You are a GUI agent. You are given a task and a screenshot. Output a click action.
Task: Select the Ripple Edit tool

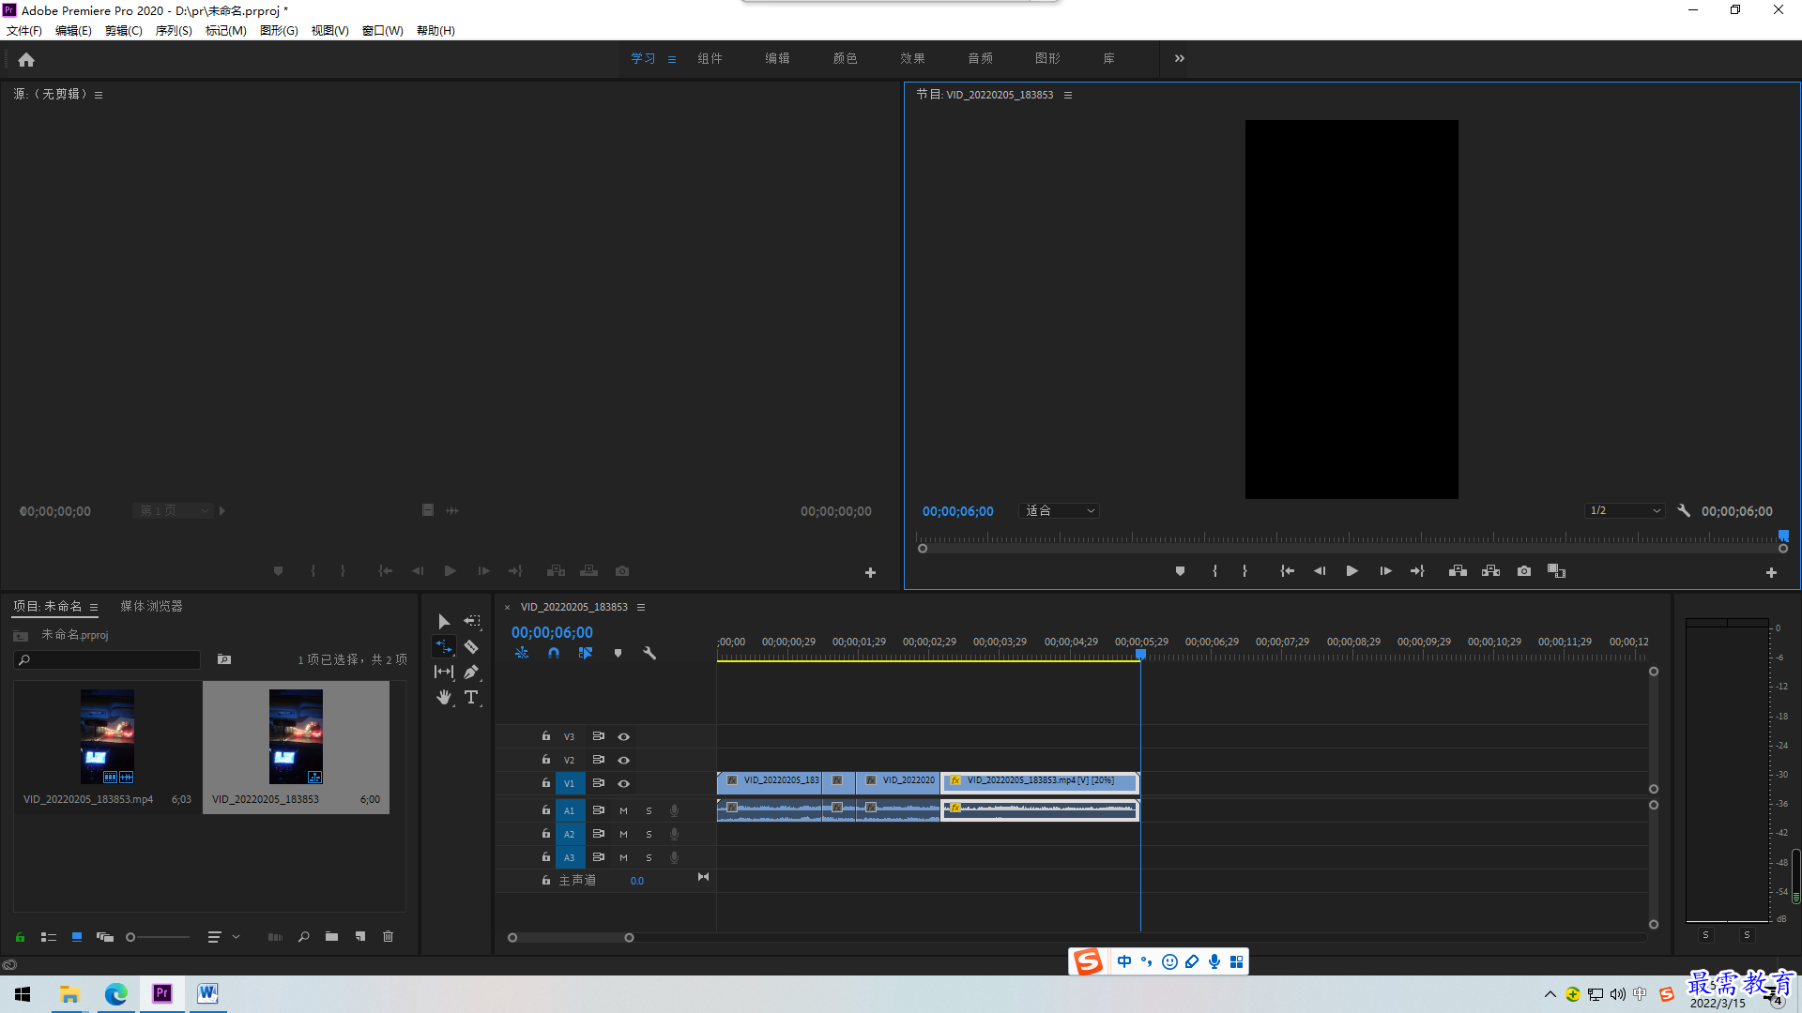click(x=444, y=646)
